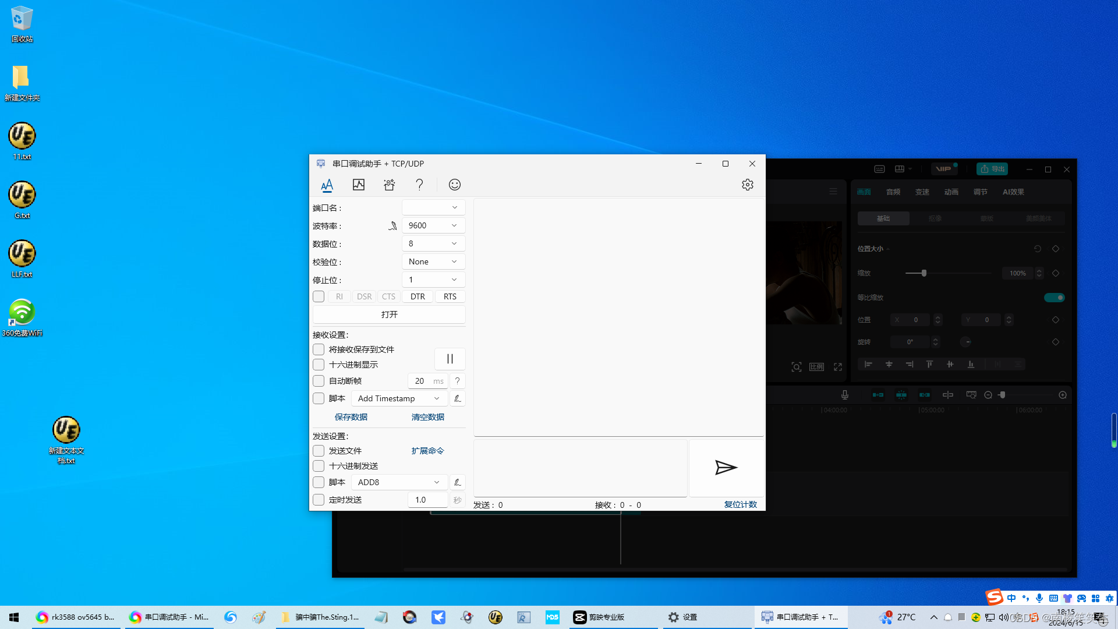Click the script edit pencil icon for ADD8
The height and width of the screenshot is (629, 1118).
click(x=457, y=482)
